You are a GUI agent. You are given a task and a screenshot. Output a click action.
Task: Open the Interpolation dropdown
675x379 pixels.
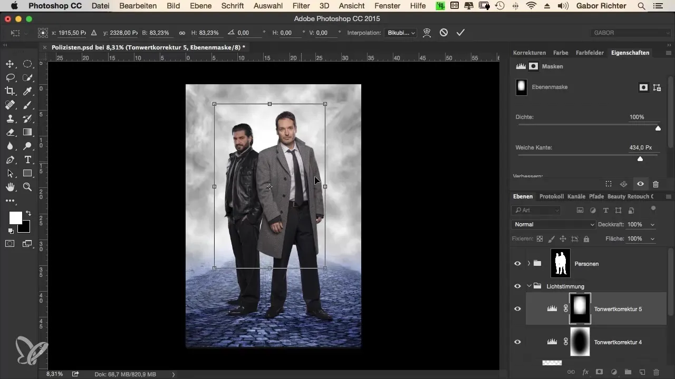pos(402,33)
